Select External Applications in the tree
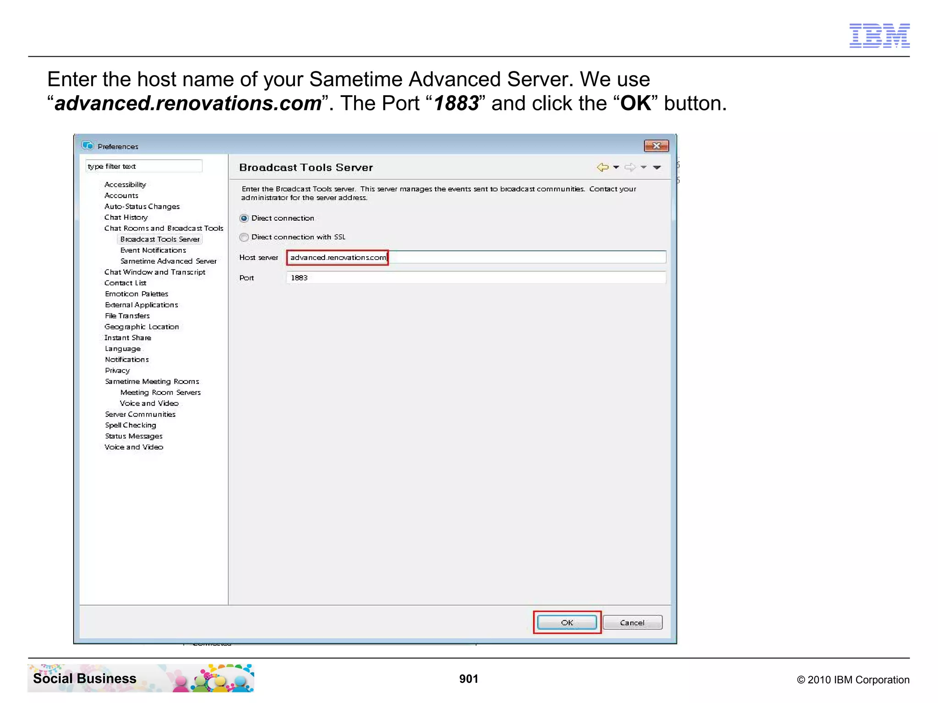This screenshot has height=703, width=938. point(142,305)
